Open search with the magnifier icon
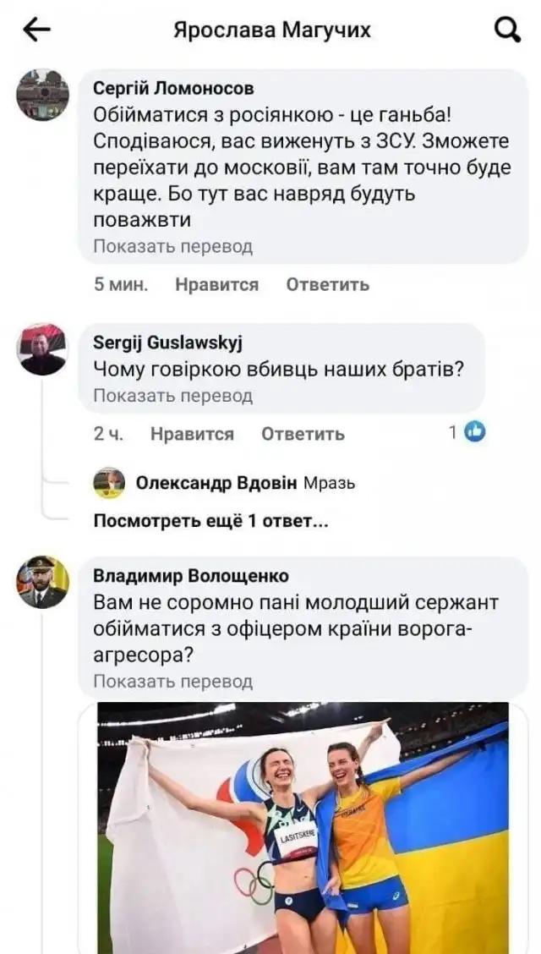Screen dimensions: 541x954 (x=506, y=30)
